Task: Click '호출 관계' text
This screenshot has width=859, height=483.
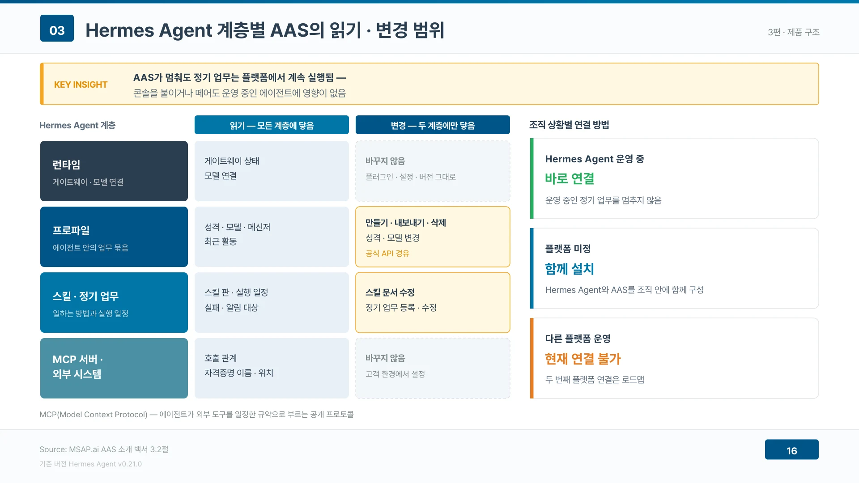Action: [221, 358]
